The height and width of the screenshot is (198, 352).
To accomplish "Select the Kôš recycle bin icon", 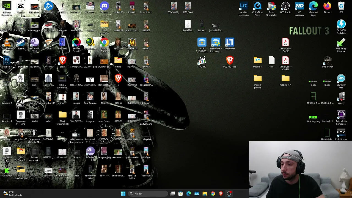I will pos(341,8).
